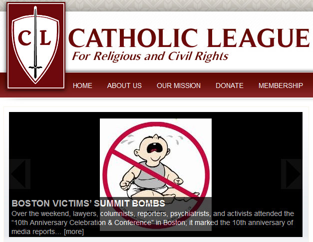Image resolution: width=313 pixels, height=242 pixels.
Task: Select OUR MISSION in navigation bar
Action: coord(179,85)
